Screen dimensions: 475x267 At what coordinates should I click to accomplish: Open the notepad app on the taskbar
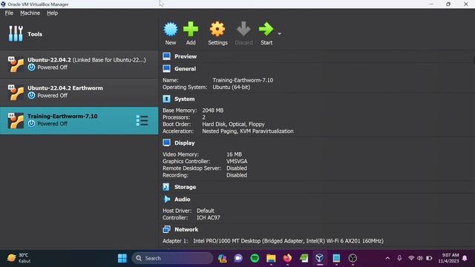click(x=336, y=258)
